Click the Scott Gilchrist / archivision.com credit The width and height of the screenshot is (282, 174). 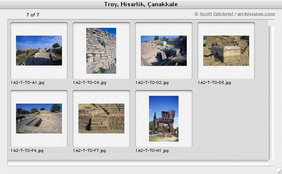click(234, 14)
